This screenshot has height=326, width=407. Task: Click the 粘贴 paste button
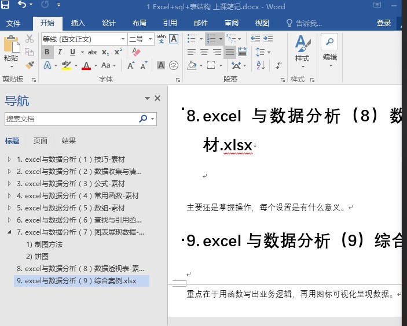tap(10, 48)
